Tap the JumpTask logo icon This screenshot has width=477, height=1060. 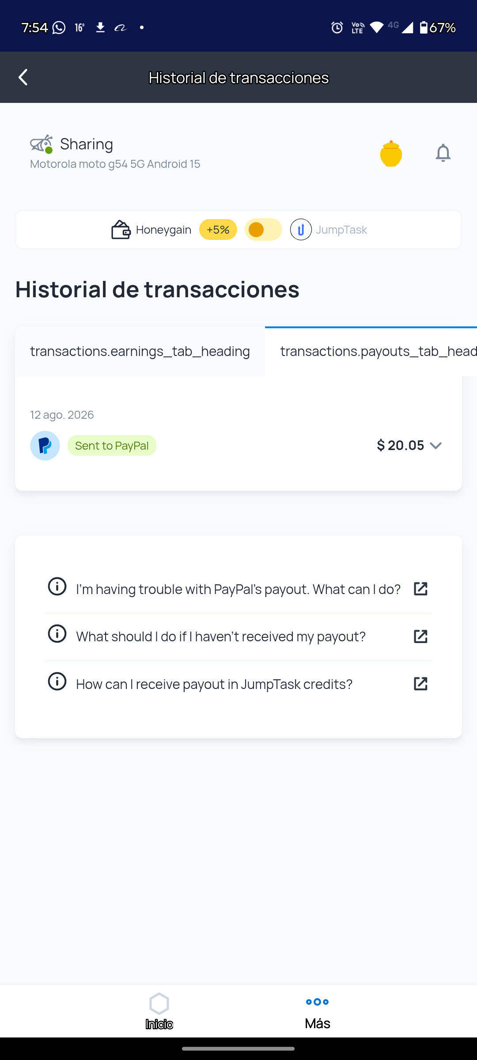point(301,230)
